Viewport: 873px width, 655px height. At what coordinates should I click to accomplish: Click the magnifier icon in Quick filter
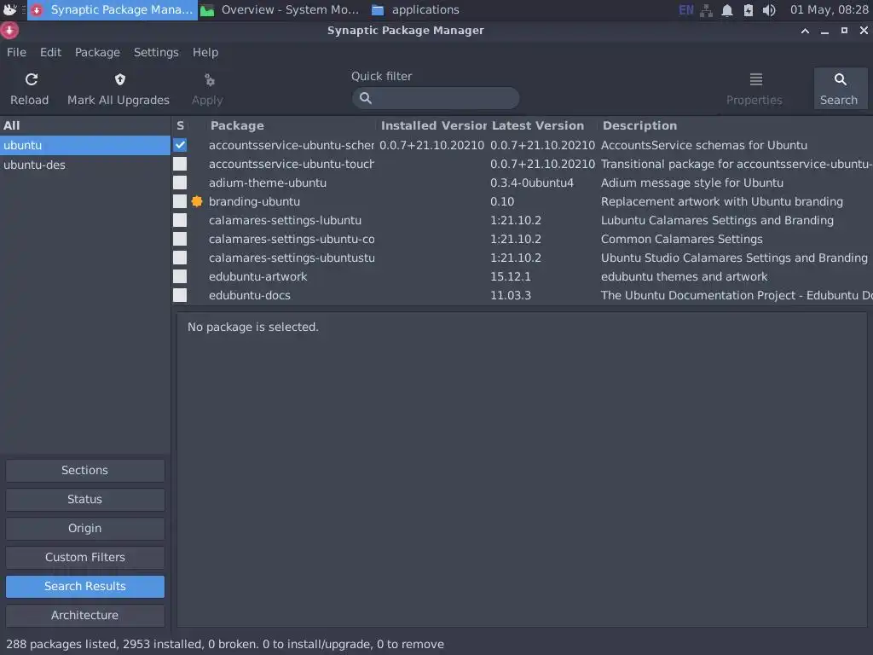pos(365,98)
